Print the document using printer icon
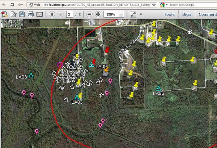This screenshot has width=217, height=148. (x=31, y=14)
